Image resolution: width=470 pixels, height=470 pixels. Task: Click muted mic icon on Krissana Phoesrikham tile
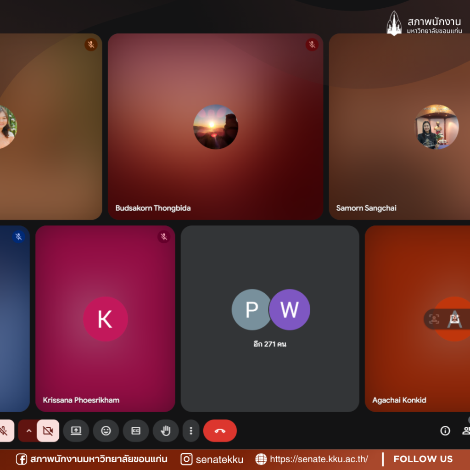click(164, 237)
